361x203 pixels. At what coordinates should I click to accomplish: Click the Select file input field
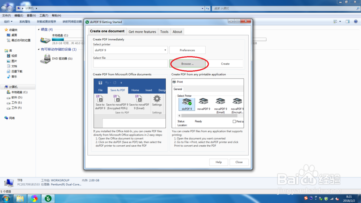(130, 64)
